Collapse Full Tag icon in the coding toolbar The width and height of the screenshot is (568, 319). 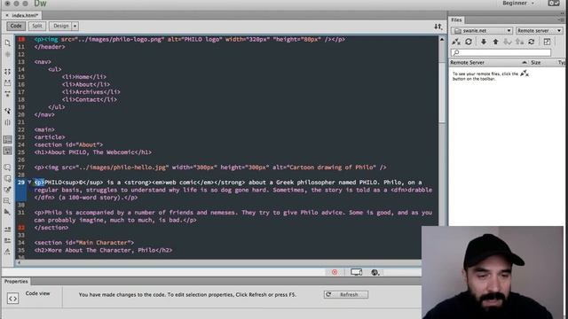coord(7,72)
